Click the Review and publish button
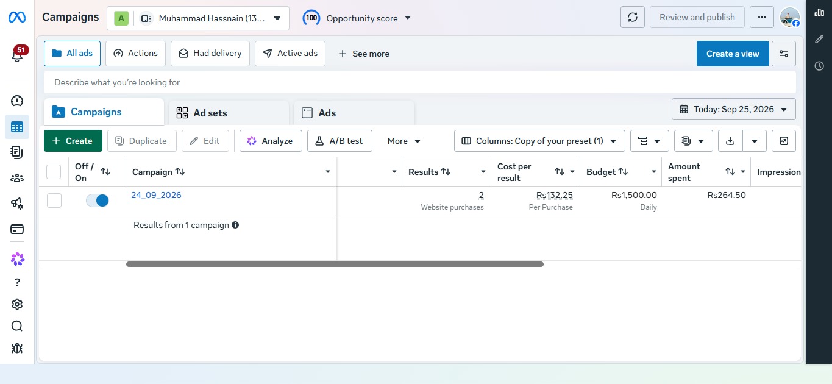 (x=697, y=17)
